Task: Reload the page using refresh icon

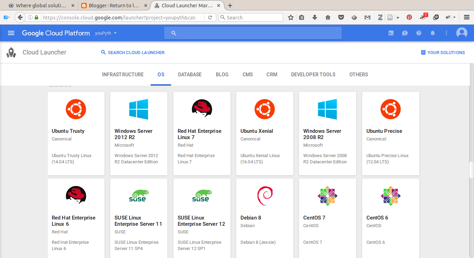Action: (x=210, y=17)
